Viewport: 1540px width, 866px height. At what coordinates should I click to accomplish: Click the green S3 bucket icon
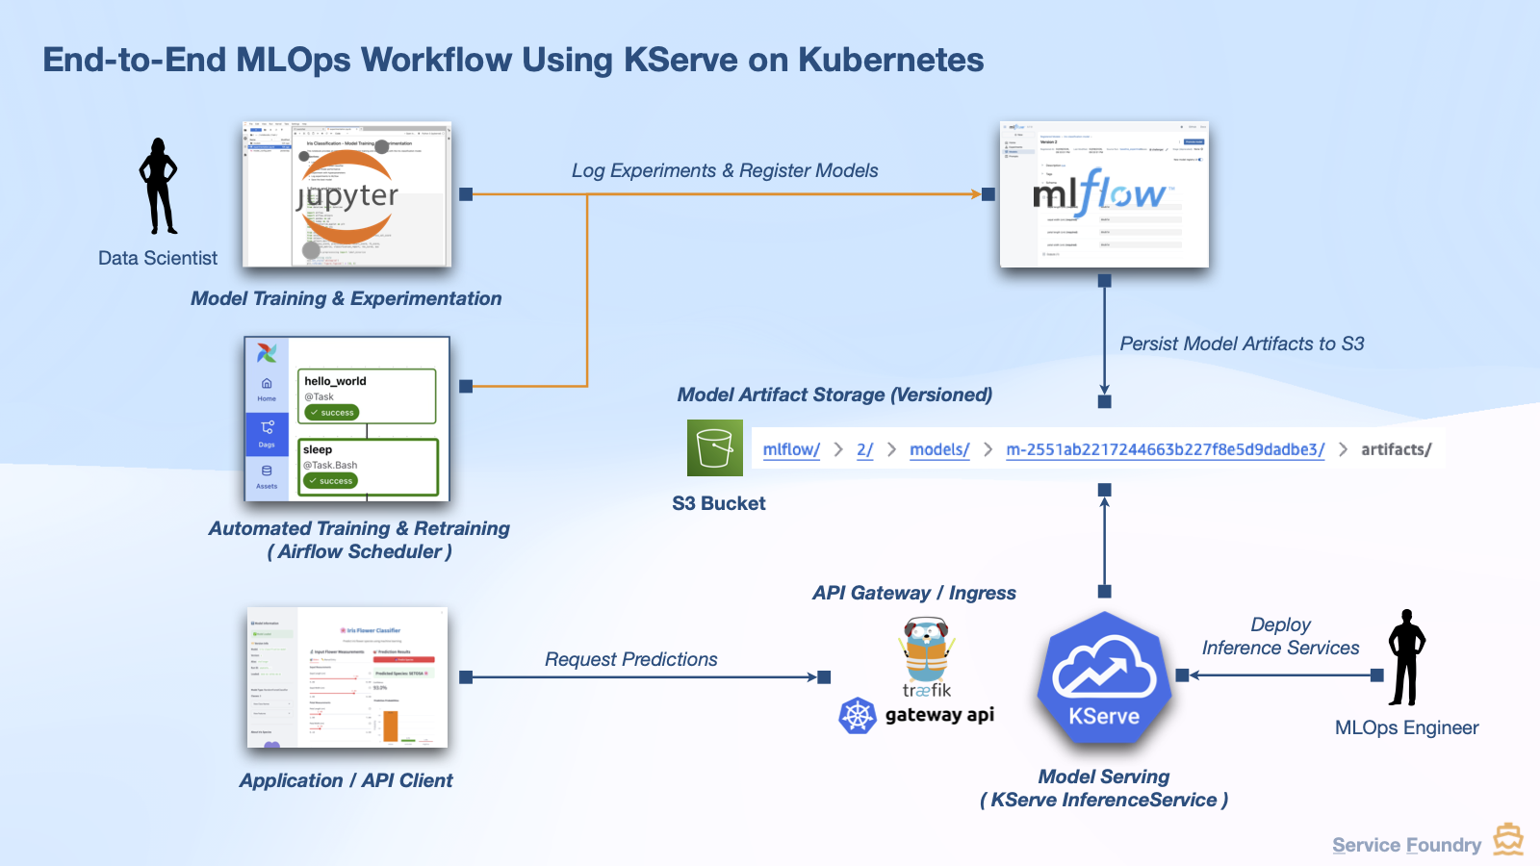[x=713, y=448]
